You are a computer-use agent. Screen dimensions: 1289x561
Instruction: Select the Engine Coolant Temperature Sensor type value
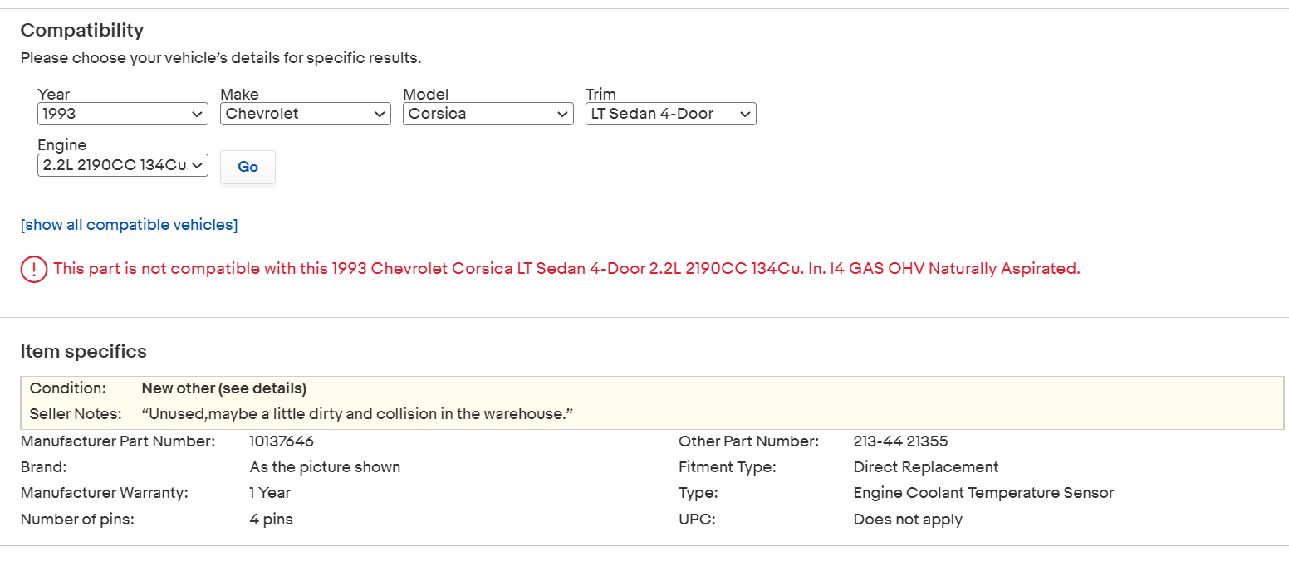pyautogui.click(x=983, y=493)
